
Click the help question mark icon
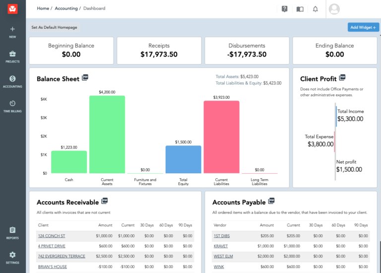(284, 9)
